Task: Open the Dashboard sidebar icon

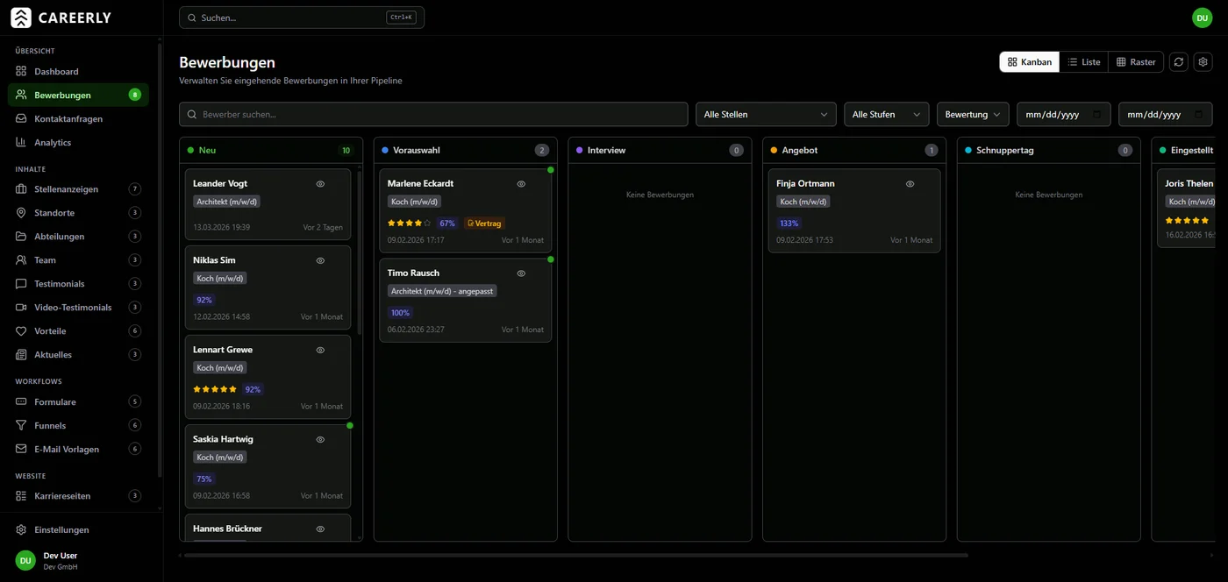Action: tap(21, 71)
